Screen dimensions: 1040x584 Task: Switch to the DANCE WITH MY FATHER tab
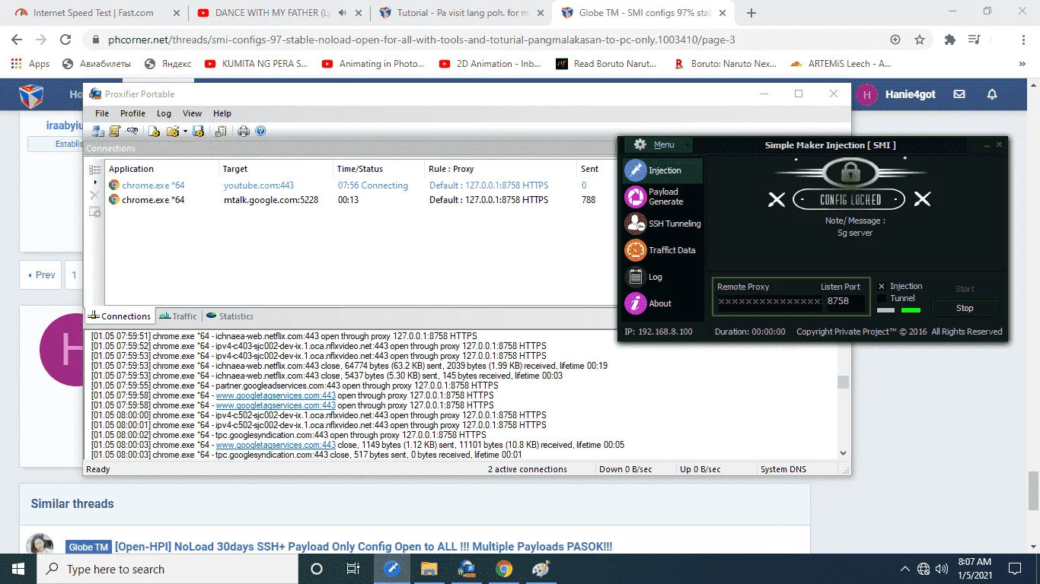[279, 13]
